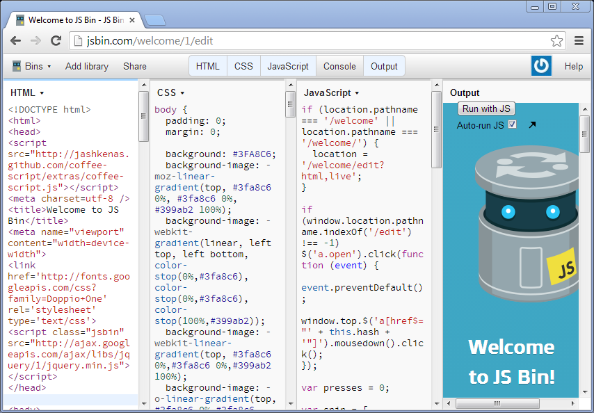594x413 pixels.
Task: Click the up arrow of the HTML panel scrollbar
Action: click(144, 85)
